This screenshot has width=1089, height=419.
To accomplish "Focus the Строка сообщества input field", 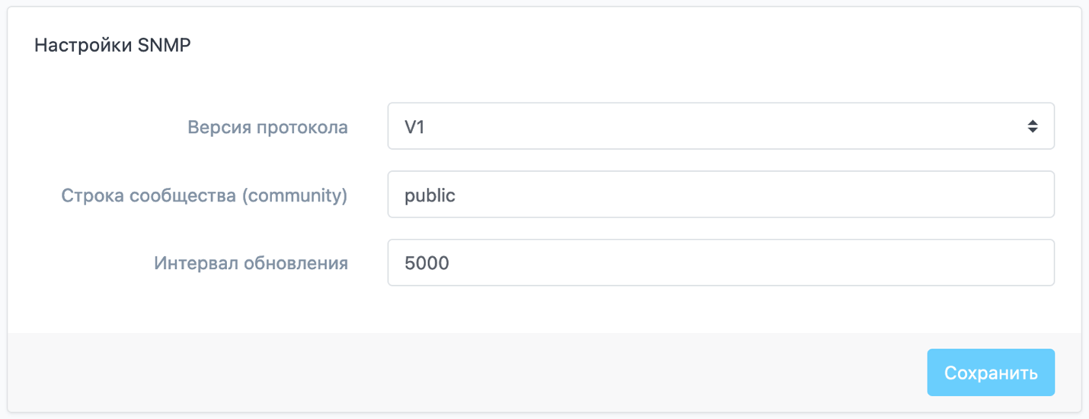I will tap(720, 195).
